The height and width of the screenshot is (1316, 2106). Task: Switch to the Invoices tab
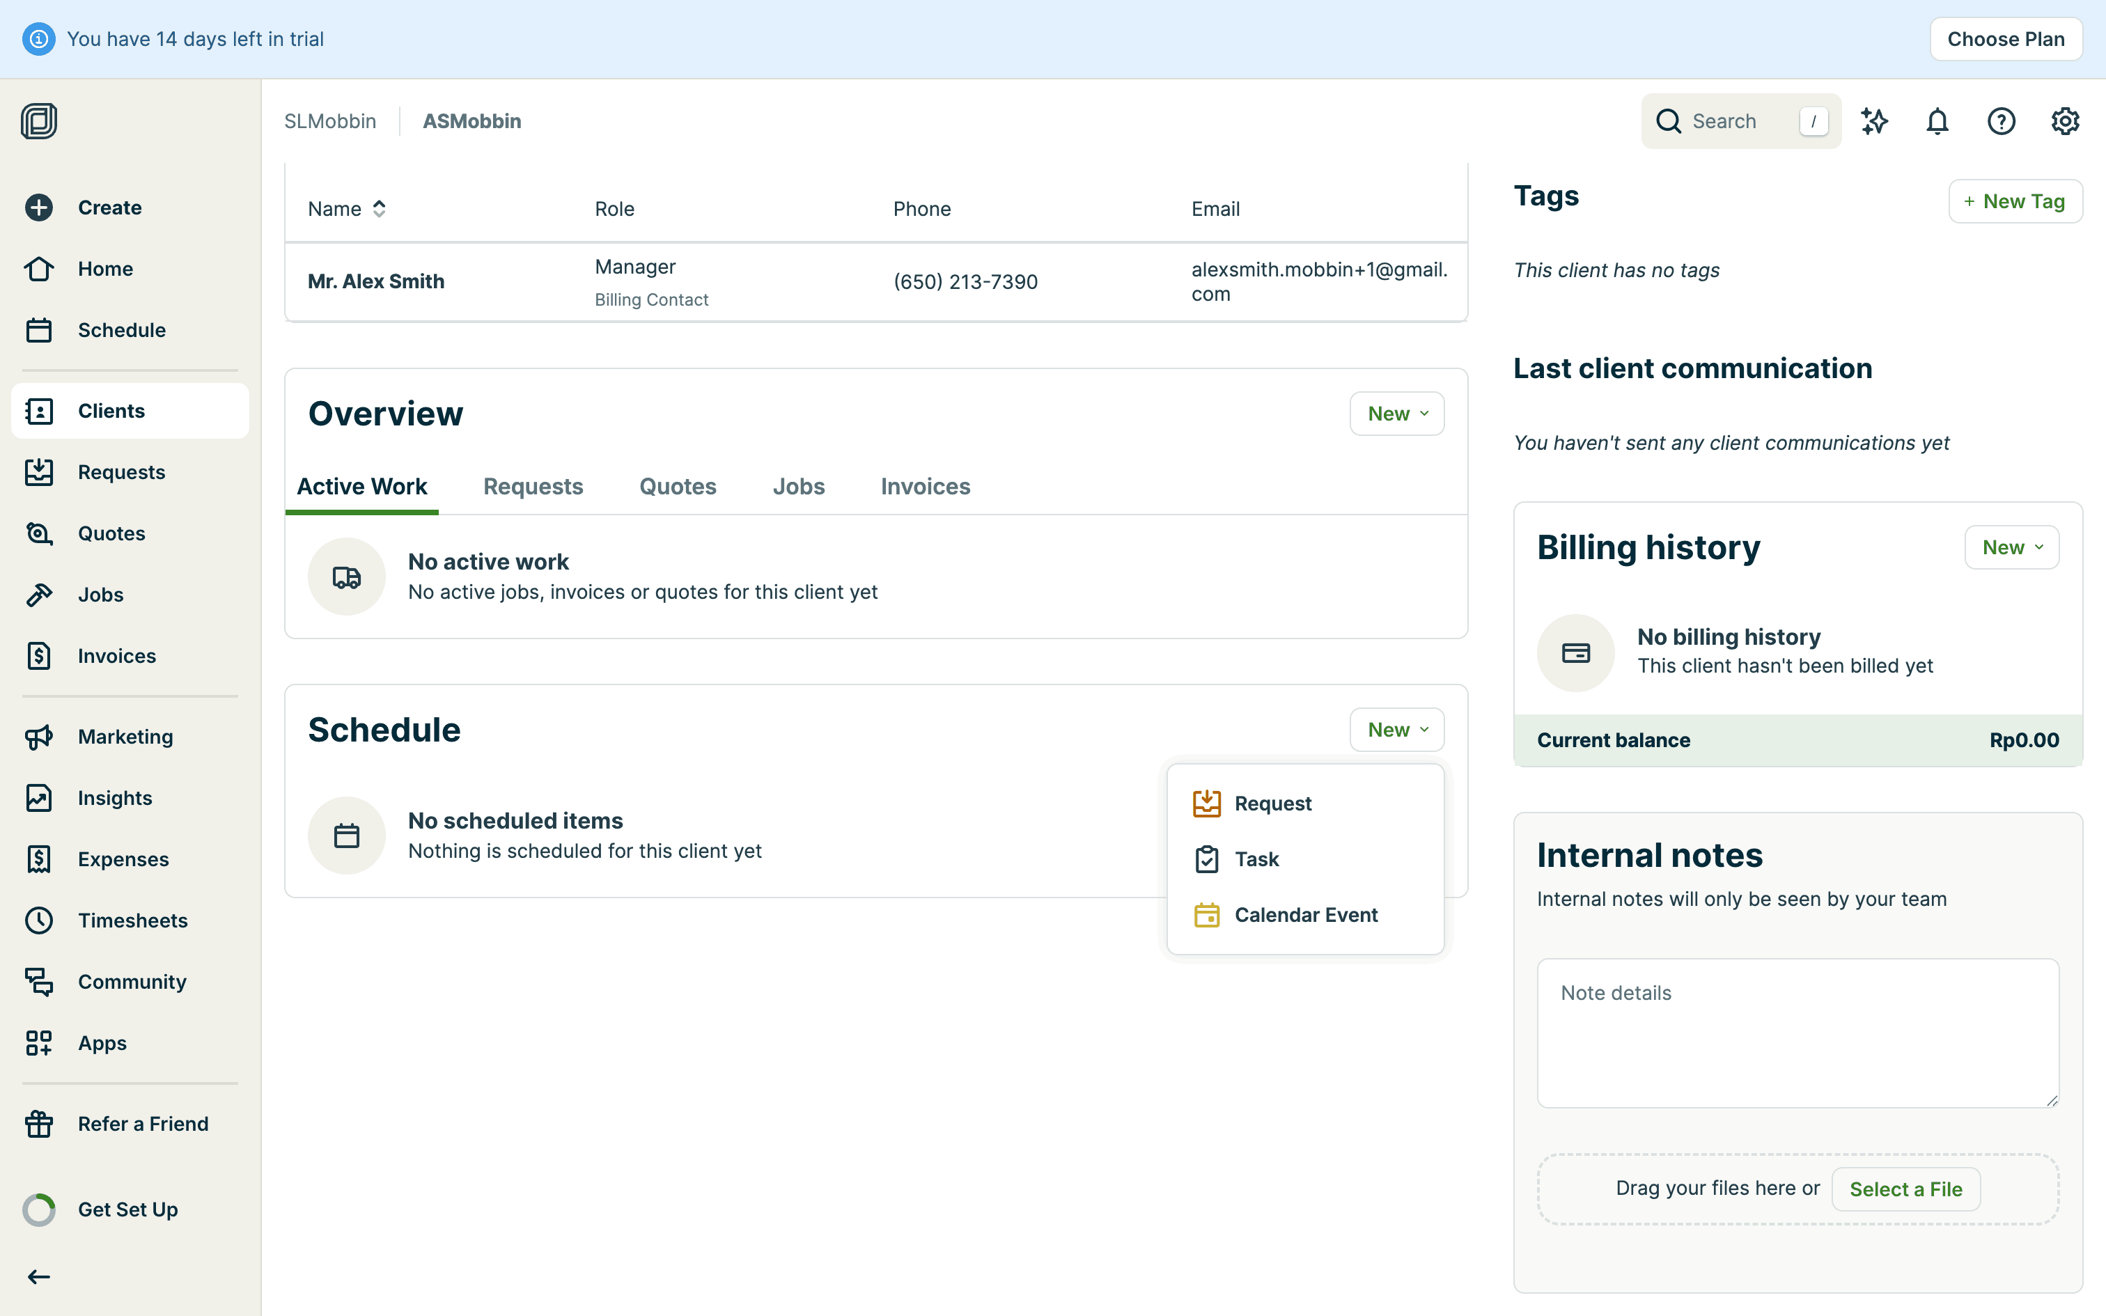(925, 487)
